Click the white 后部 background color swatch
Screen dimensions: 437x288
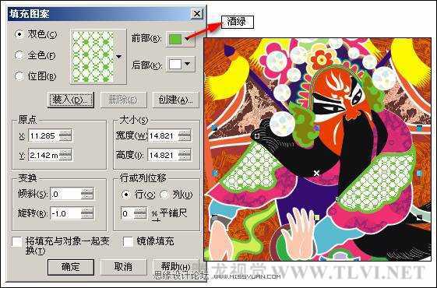pos(175,64)
